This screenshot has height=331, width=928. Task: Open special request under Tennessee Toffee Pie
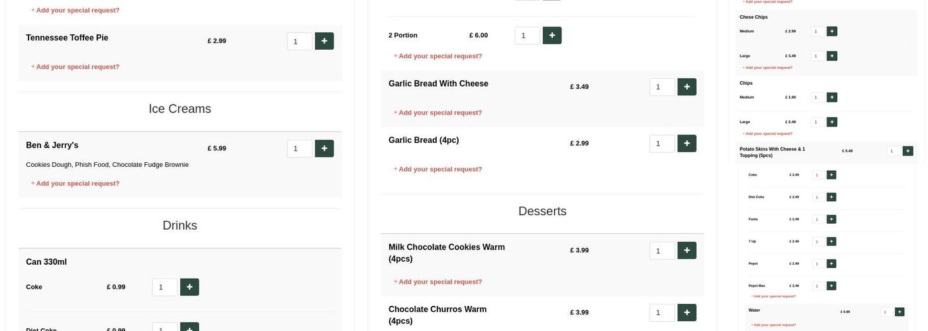coord(78,67)
